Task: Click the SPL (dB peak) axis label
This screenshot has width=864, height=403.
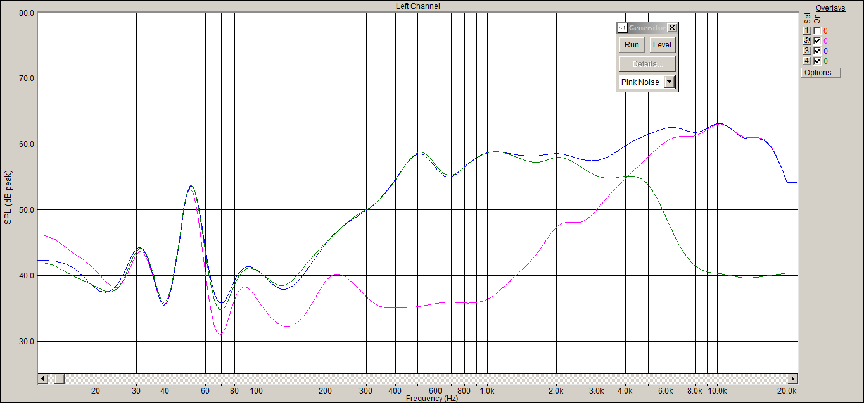Action: coord(8,197)
